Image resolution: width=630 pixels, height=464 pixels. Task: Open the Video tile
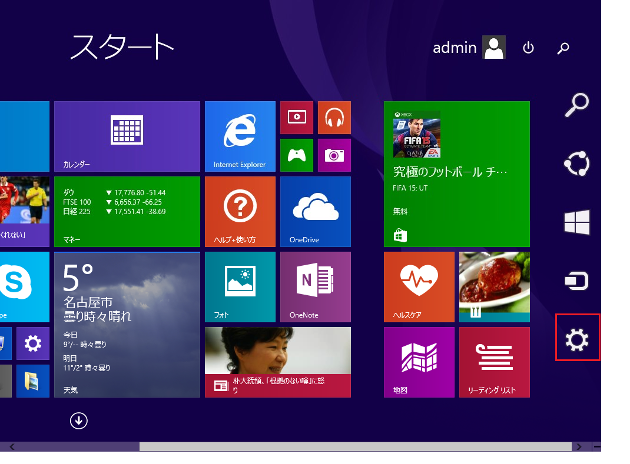pyautogui.click(x=296, y=117)
